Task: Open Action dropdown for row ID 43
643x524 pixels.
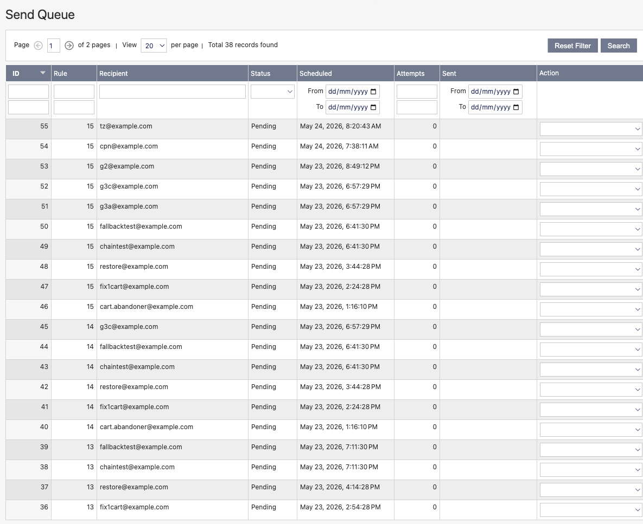Action: [591, 370]
